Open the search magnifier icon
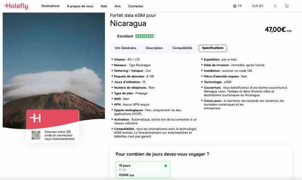 coord(275,6)
